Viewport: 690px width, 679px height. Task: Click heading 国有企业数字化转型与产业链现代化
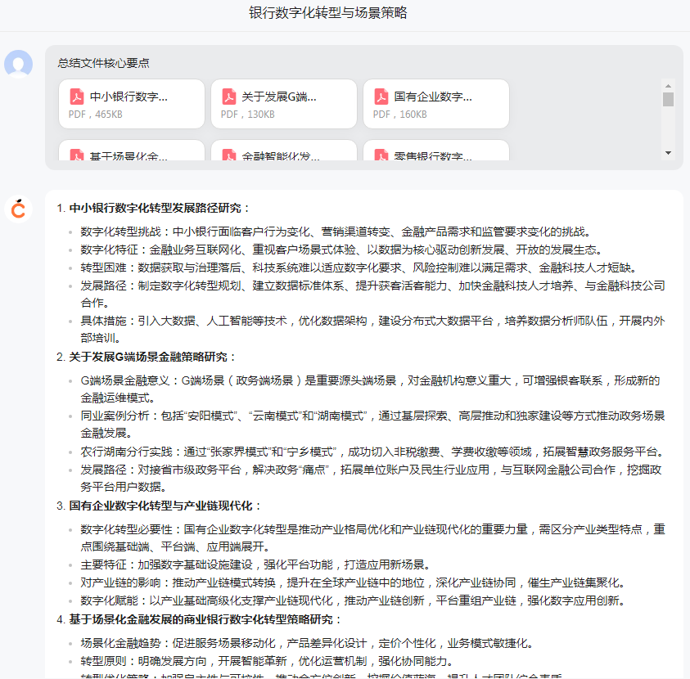point(165,506)
